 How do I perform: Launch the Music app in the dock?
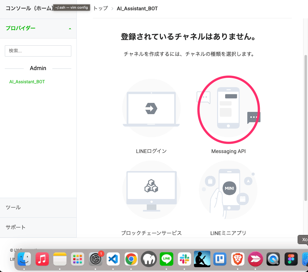click(42, 259)
